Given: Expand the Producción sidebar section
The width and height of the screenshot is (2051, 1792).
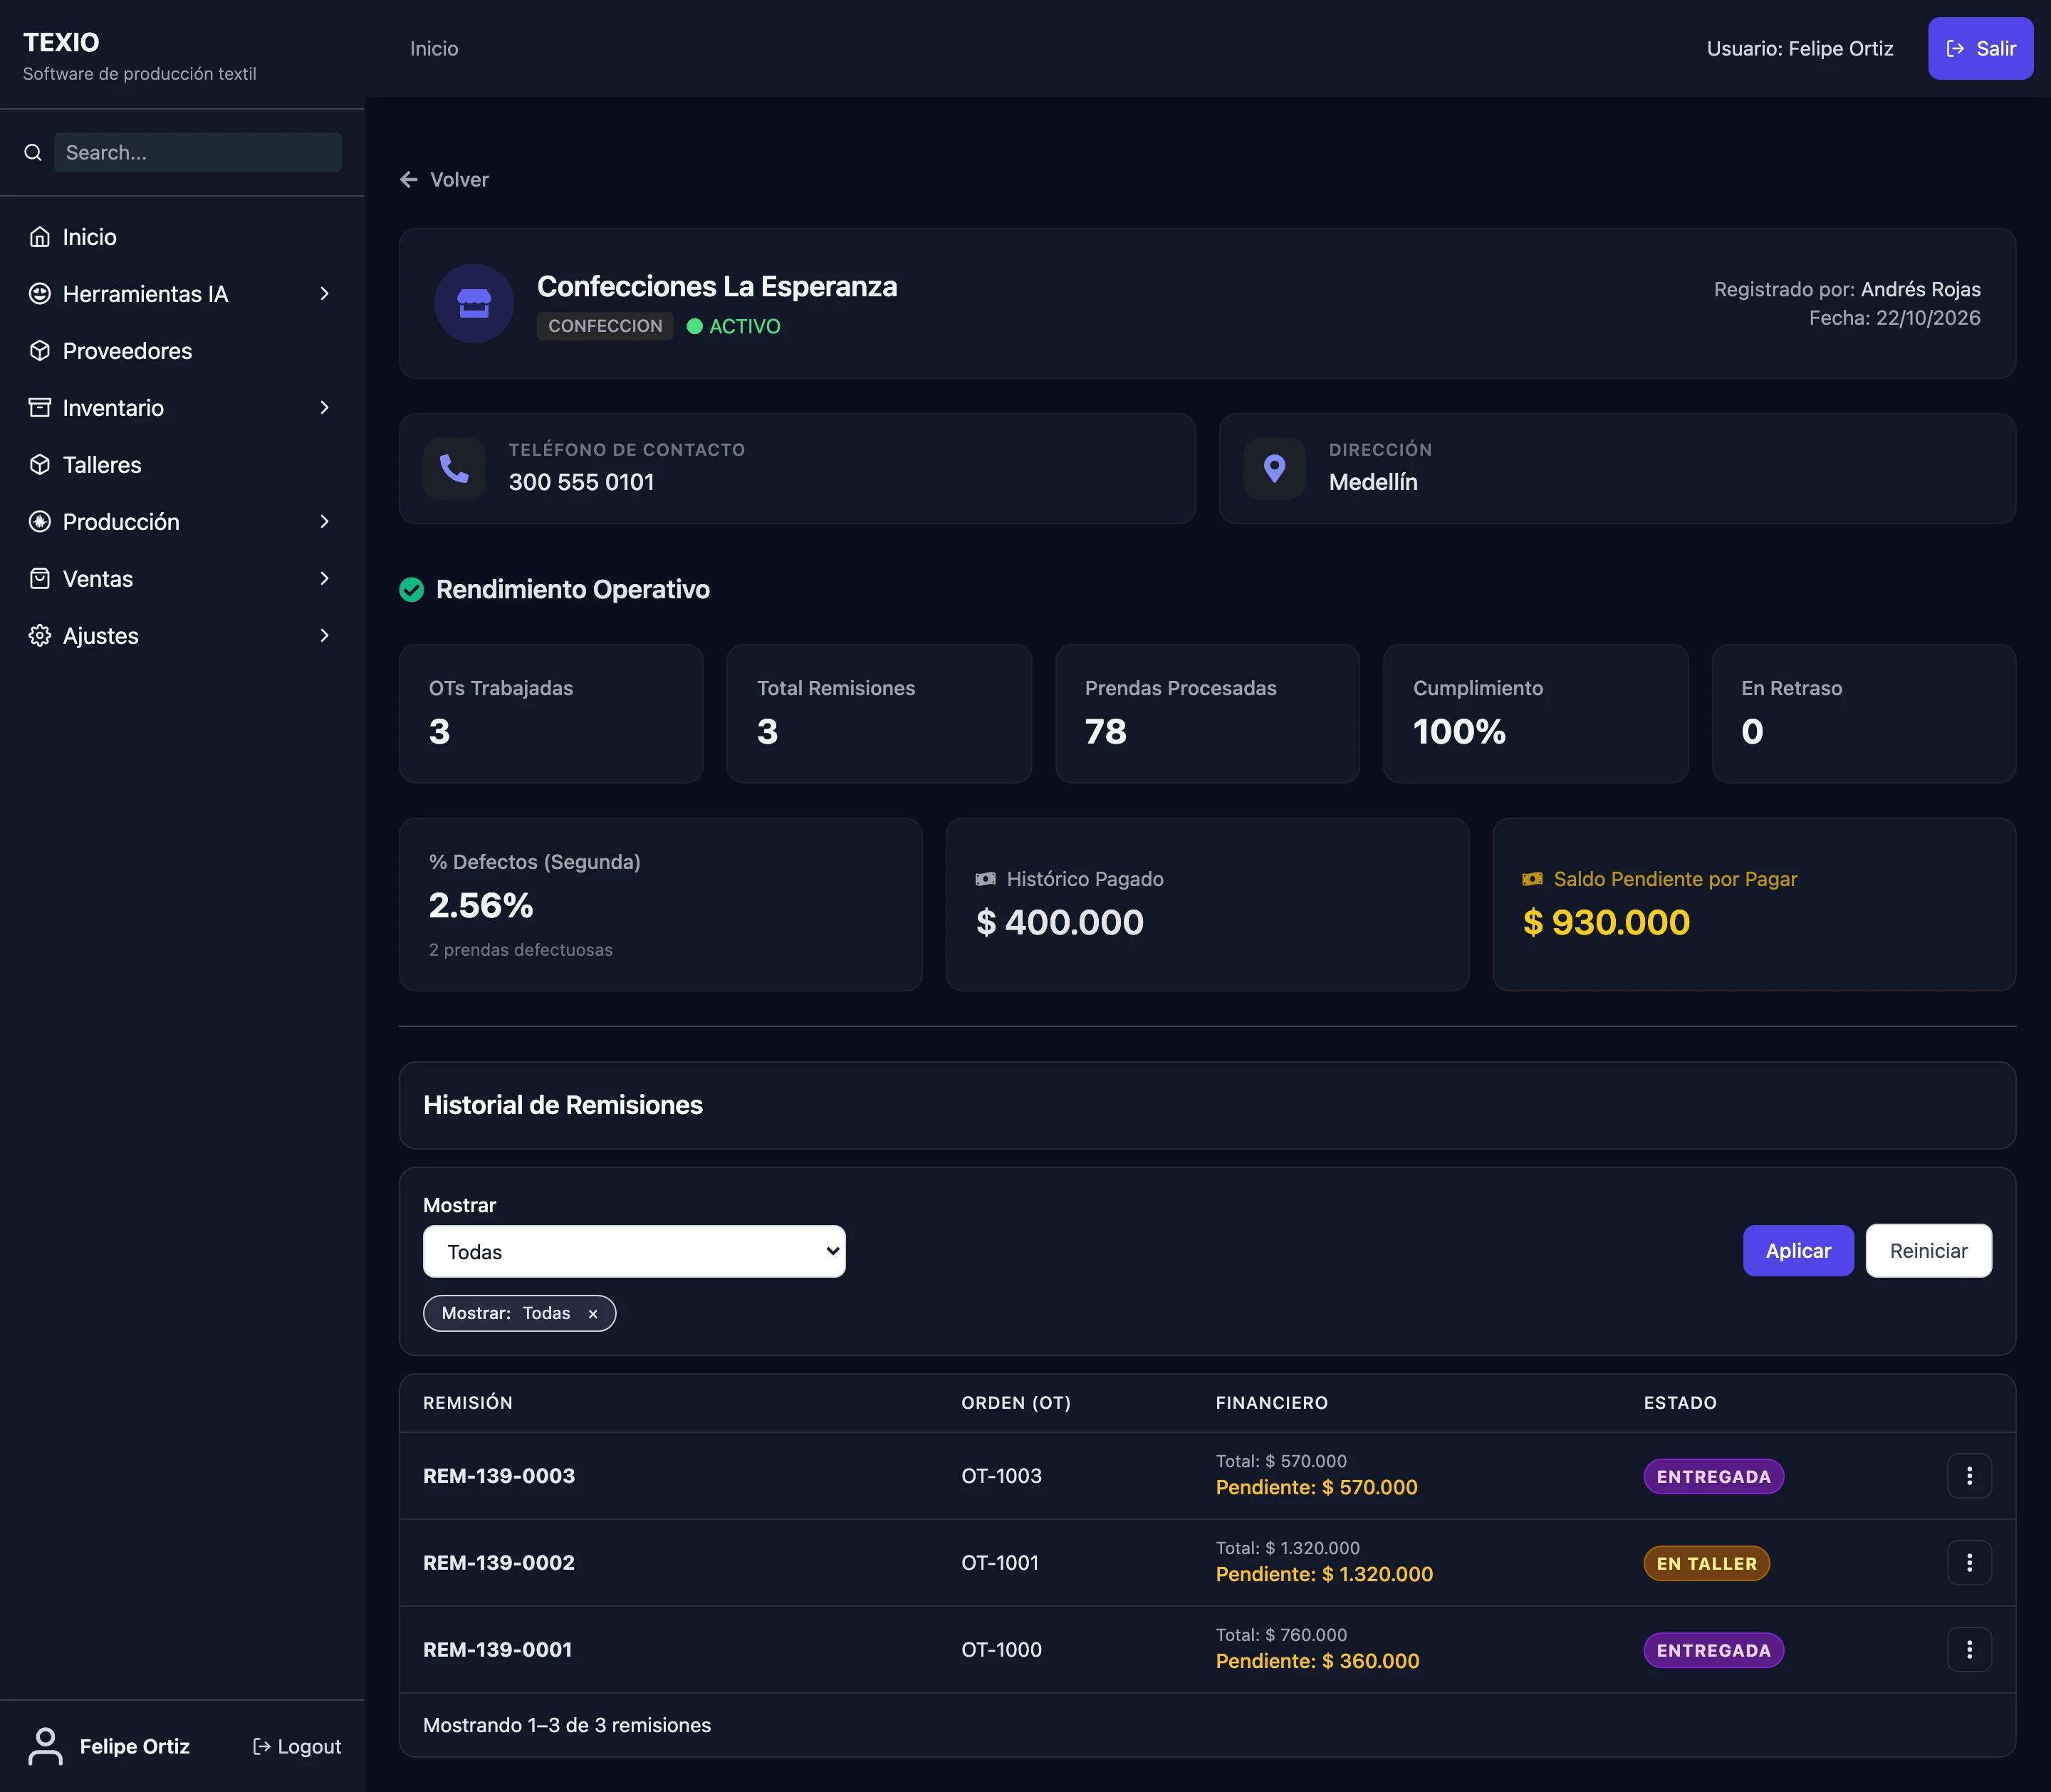Looking at the screenshot, I should [x=324, y=522].
